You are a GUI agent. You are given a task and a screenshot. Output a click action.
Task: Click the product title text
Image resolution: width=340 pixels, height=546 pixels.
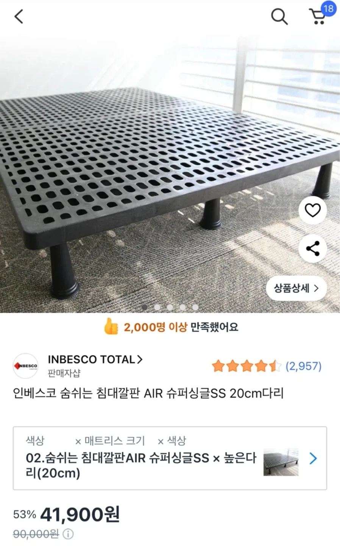tap(148, 393)
